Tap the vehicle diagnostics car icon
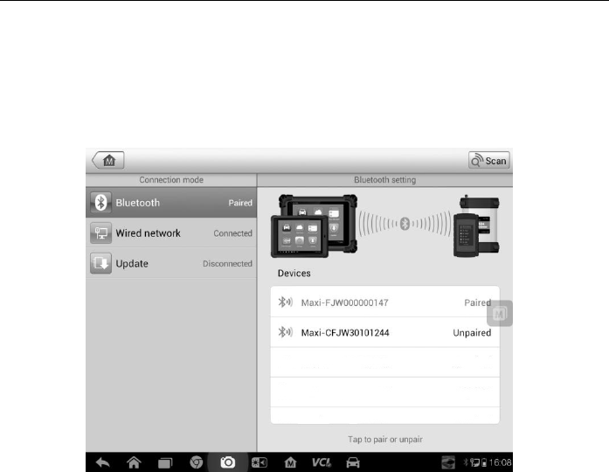 (x=353, y=462)
